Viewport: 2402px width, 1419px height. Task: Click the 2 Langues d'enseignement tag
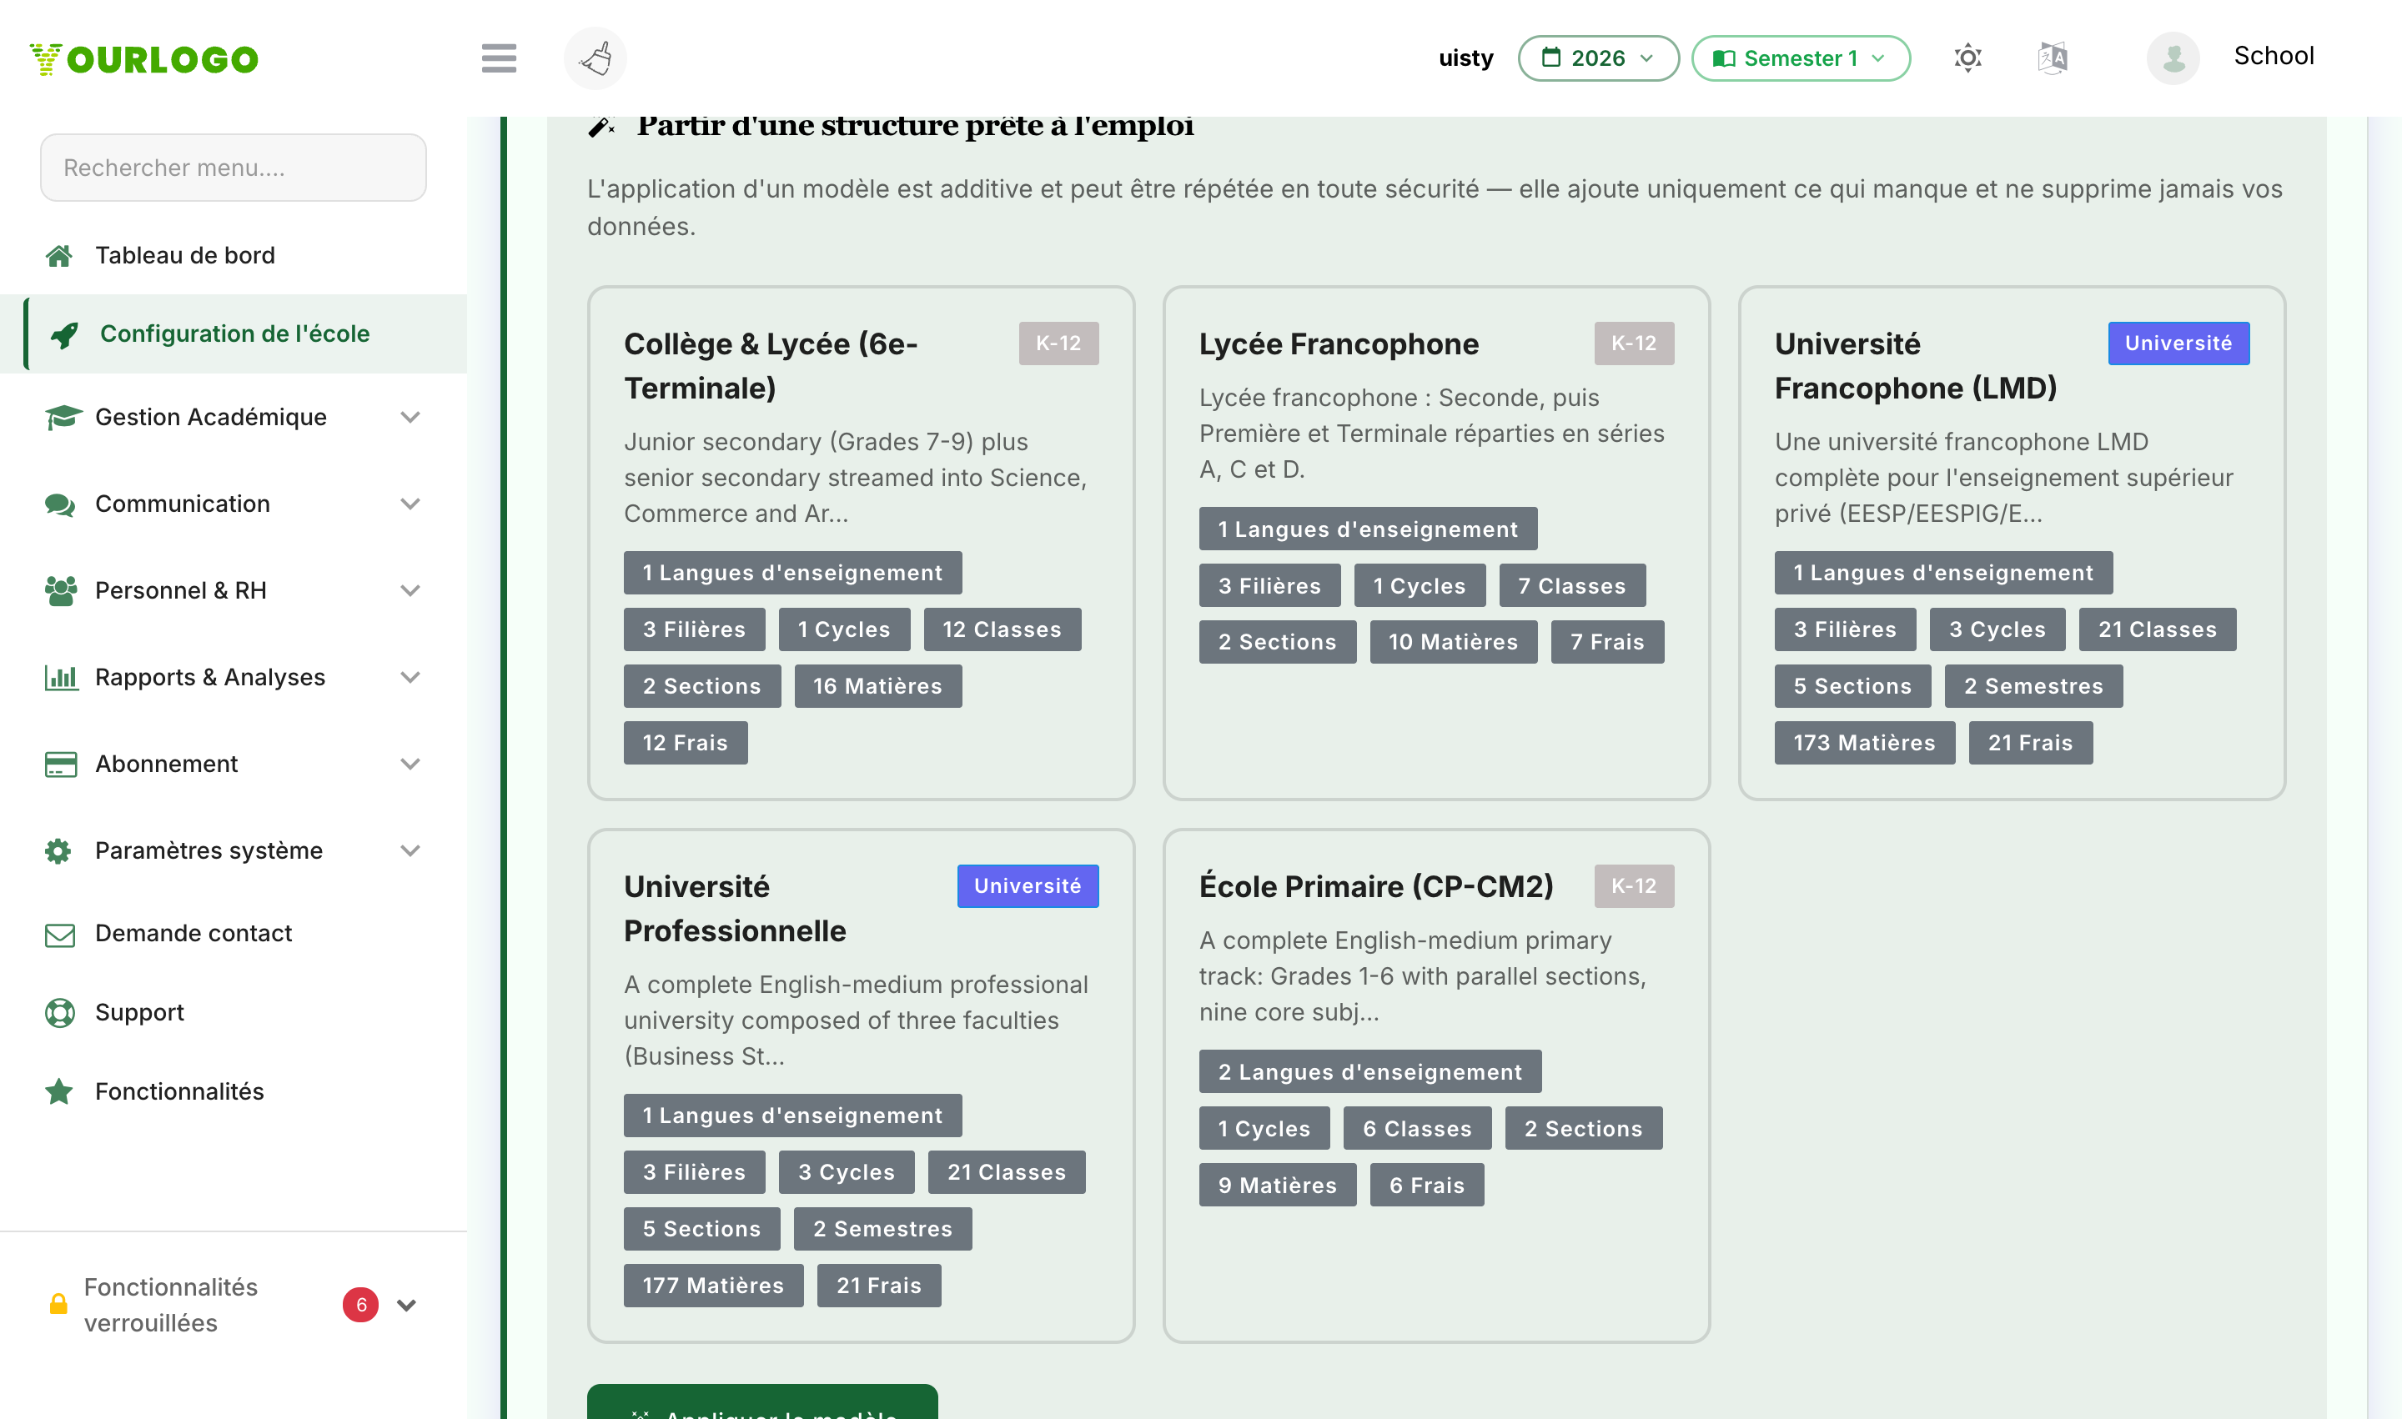pos(1369,1072)
